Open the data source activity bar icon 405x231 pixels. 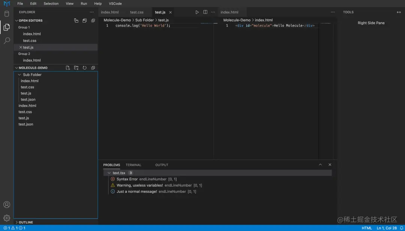7,14
